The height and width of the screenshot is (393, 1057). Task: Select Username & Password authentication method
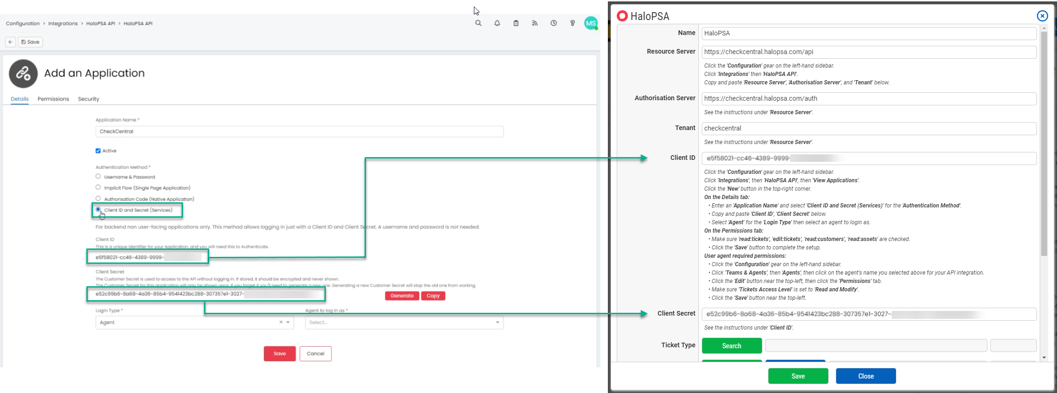(x=98, y=176)
